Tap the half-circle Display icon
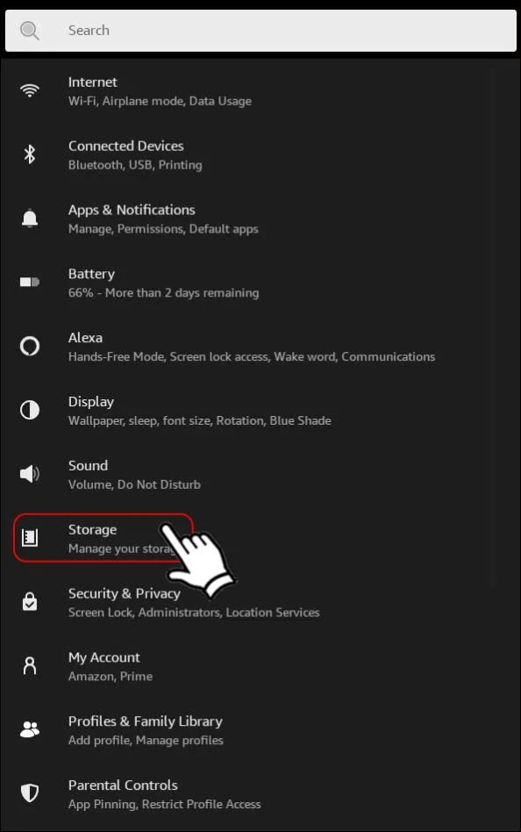This screenshot has height=832, width=521. [30, 410]
